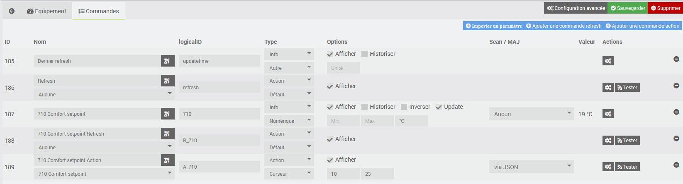Screen dimensions: 683x184
Task: Click the Unité field for Dernier refresh
Action: click(343, 68)
